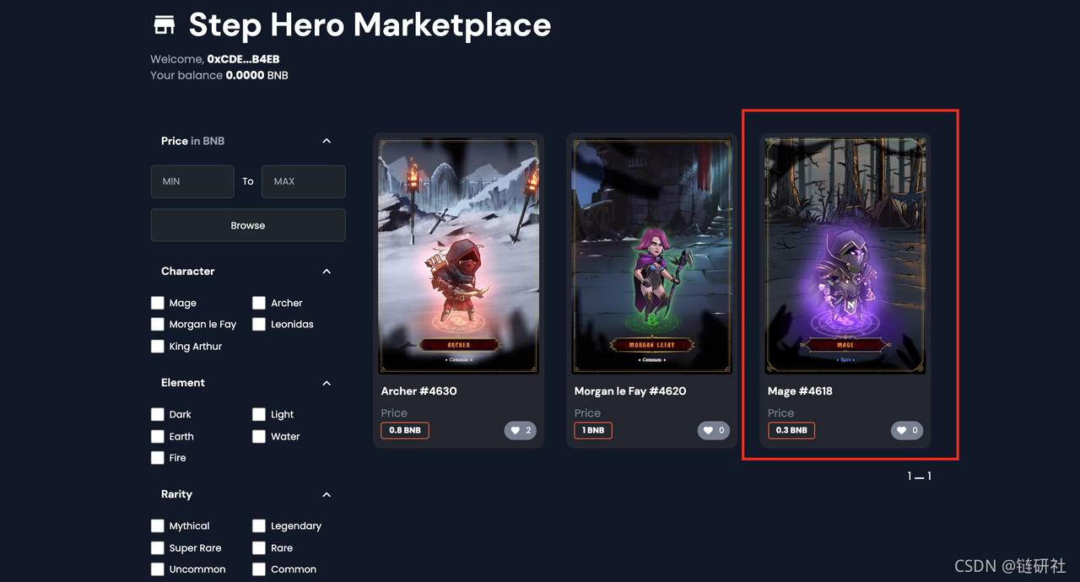Select the Legendary rarity checkbox
Viewport: 1080px width, 582px height.
(259, 525)
